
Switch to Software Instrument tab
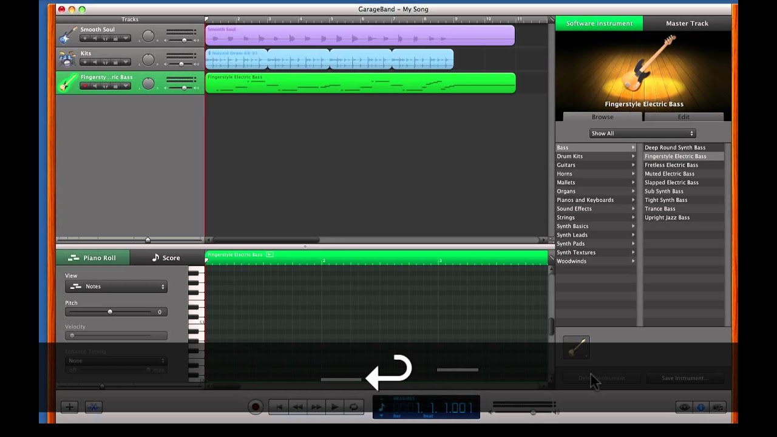click(599, 23)
